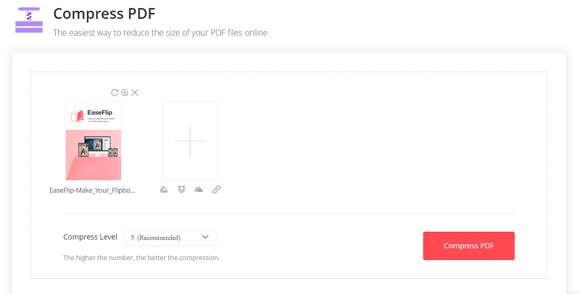Image resolution: width=580 pixels, height=294 pixels.
Task: Add PDF via URL link icon
Action: pyautogui.click(x=216, y=190)
